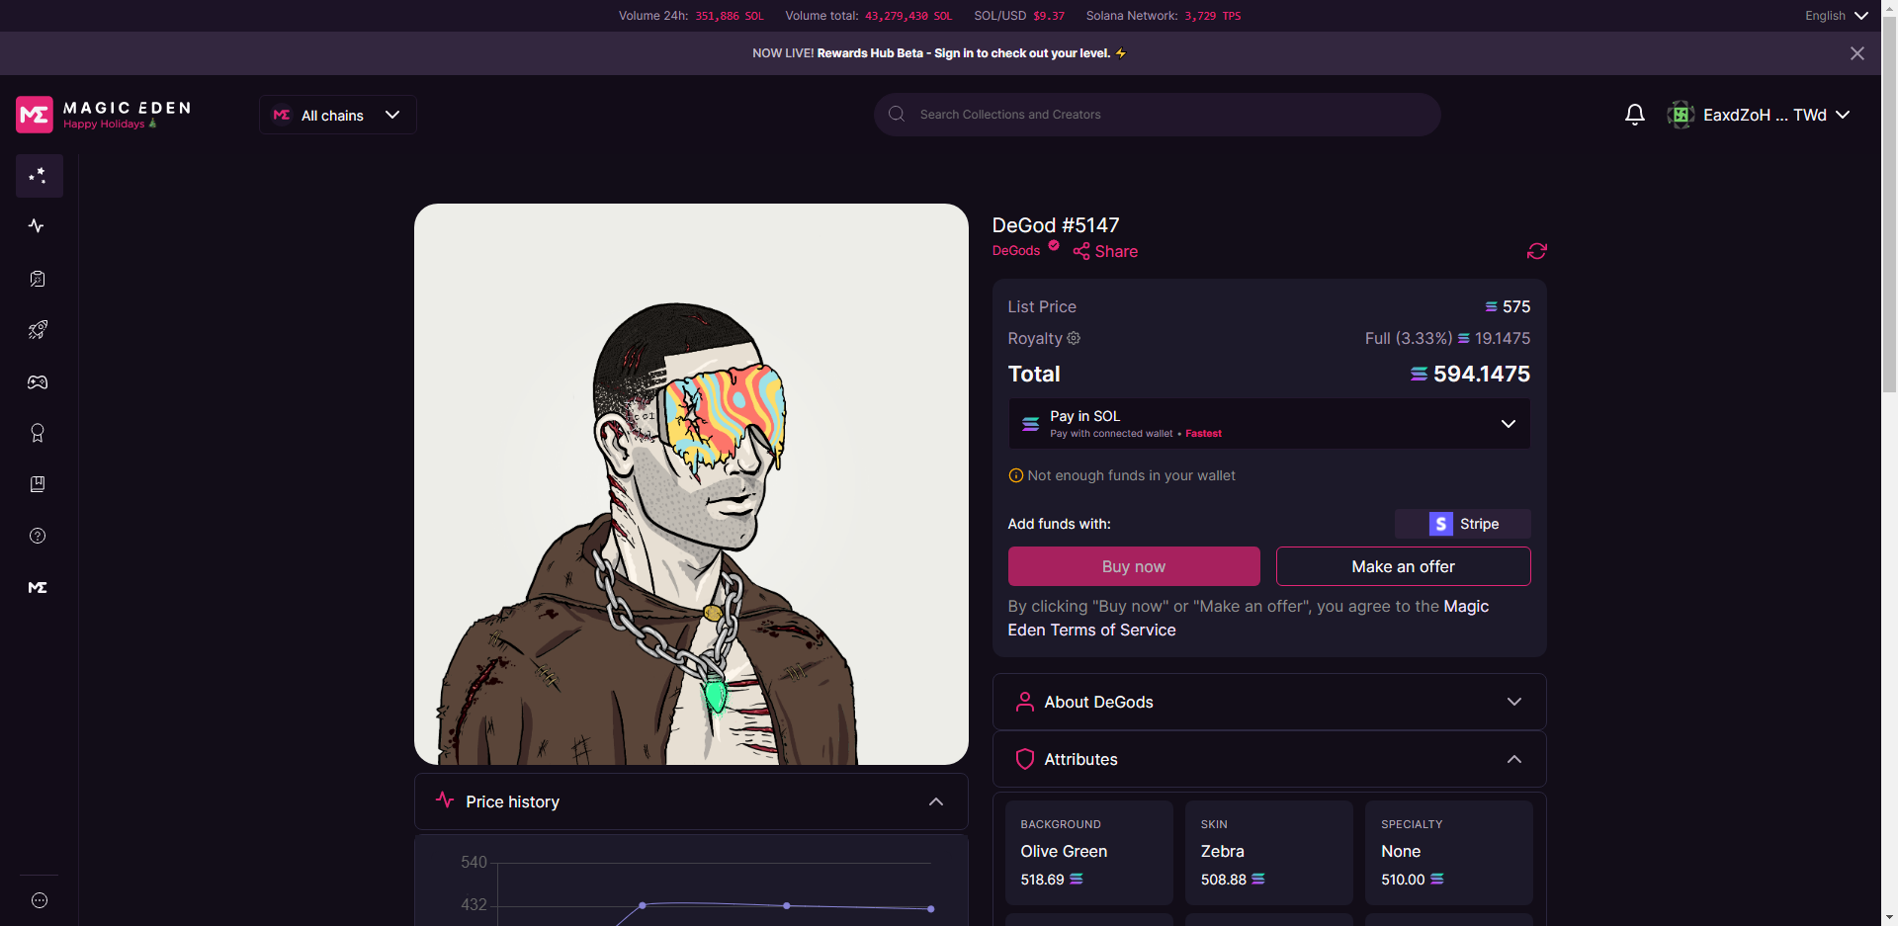The width and height of the screenshot is (1898, 926).
Task: Open Magic Eden Terms of Service
Action: click(x=1249, y=618)
